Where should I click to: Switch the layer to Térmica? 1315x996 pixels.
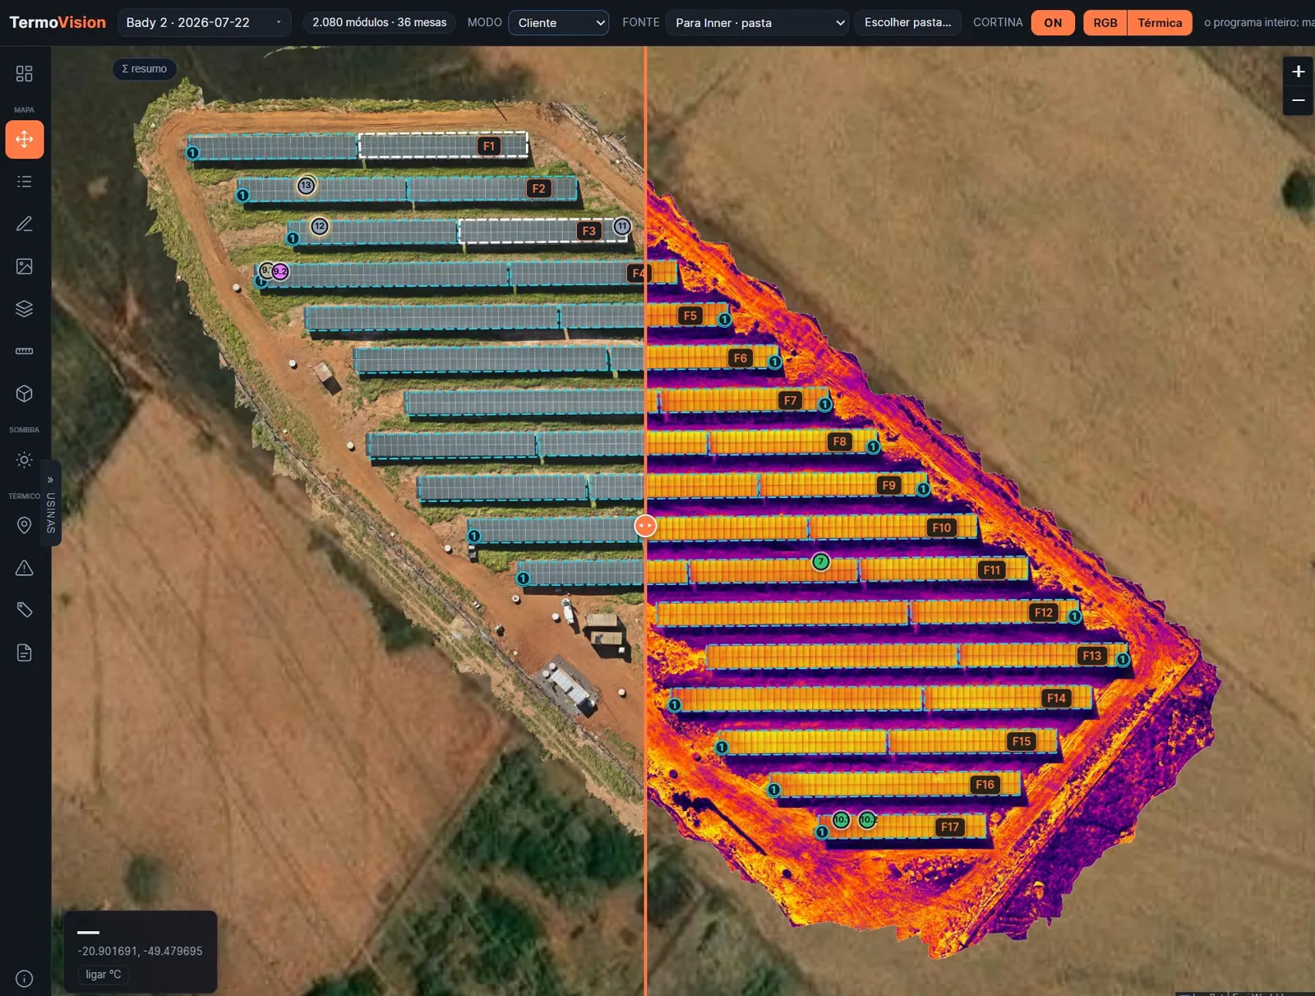[x=1160, y=22]
